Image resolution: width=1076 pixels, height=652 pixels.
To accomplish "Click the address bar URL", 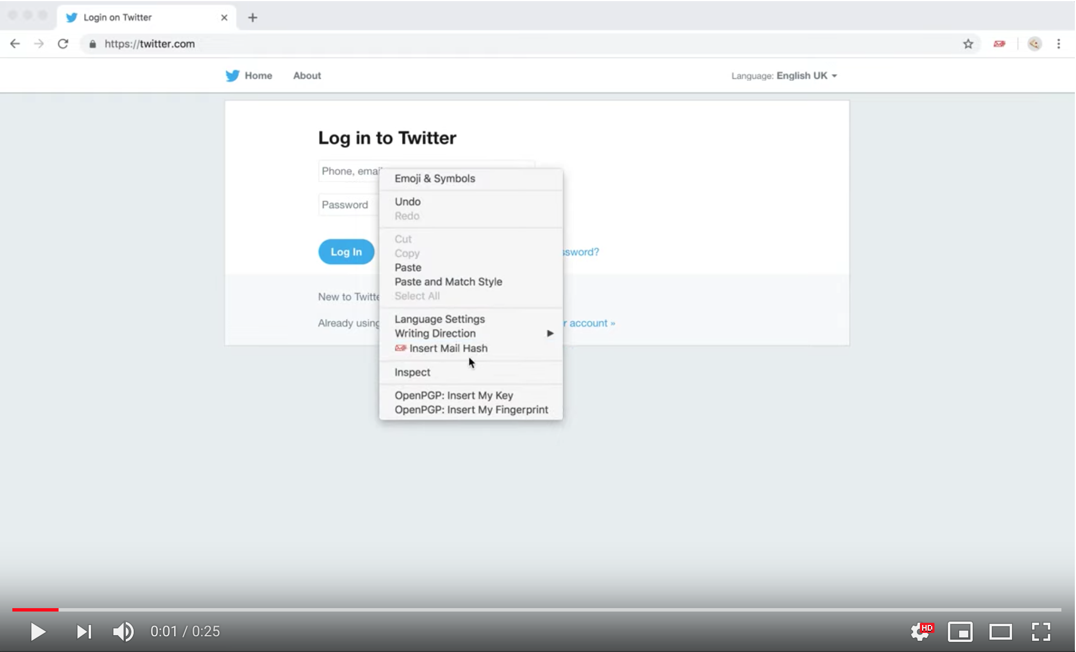I will [x=149, y=44].
